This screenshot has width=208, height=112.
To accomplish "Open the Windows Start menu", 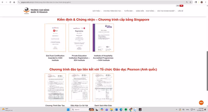I will [x=68, y=110].
